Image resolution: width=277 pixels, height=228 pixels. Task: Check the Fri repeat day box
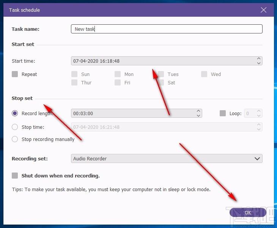[118, 82]
